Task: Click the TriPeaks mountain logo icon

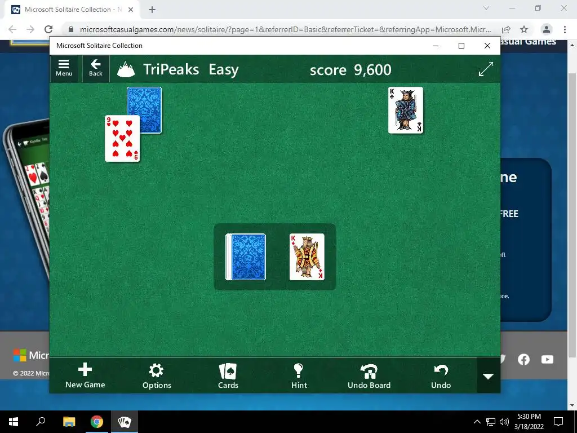Action: point(126,69)
